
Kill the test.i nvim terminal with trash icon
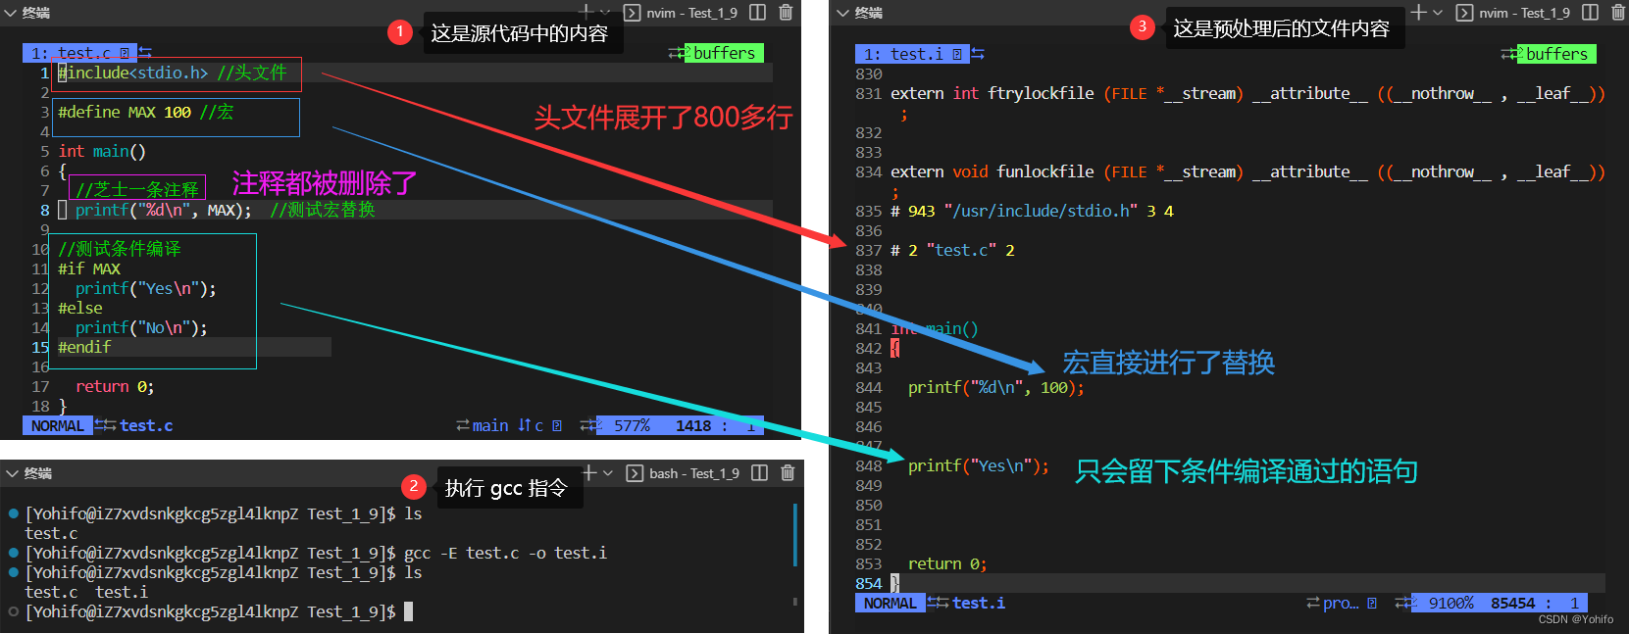point(1618,13)
